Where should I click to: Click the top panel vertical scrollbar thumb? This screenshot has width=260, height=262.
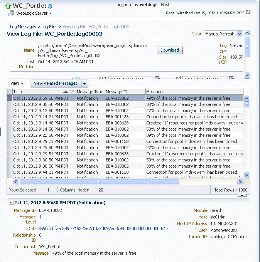(247, 47)
